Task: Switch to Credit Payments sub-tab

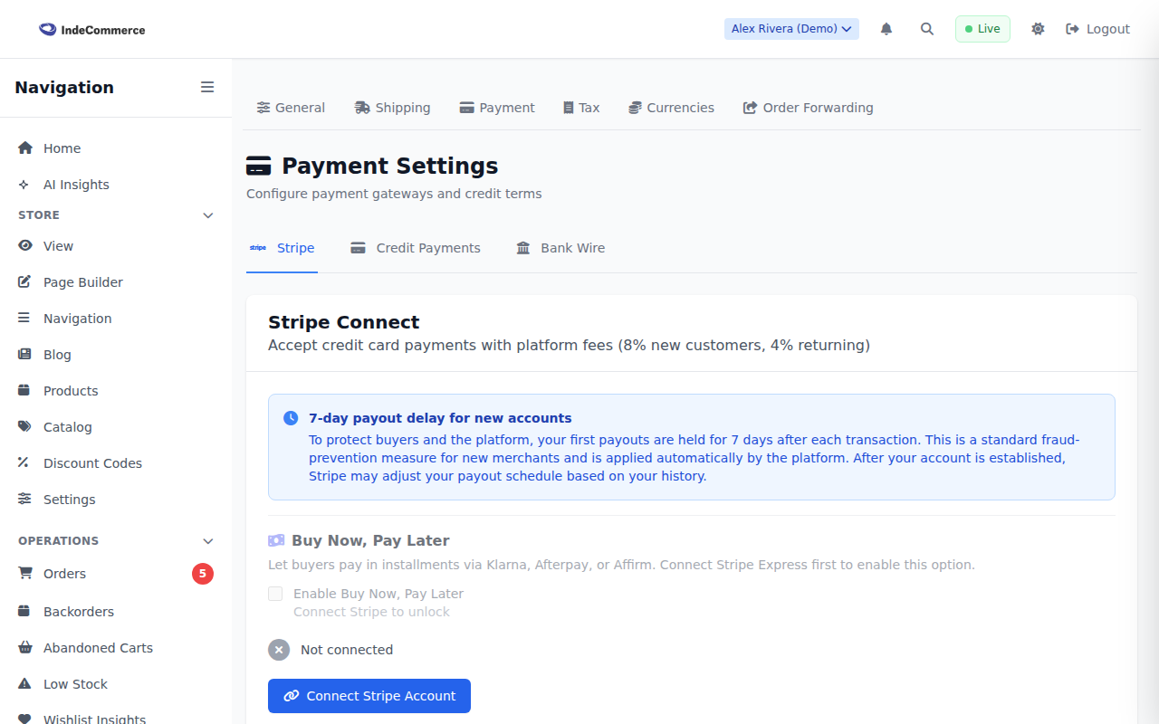Action: click(416, 248)
